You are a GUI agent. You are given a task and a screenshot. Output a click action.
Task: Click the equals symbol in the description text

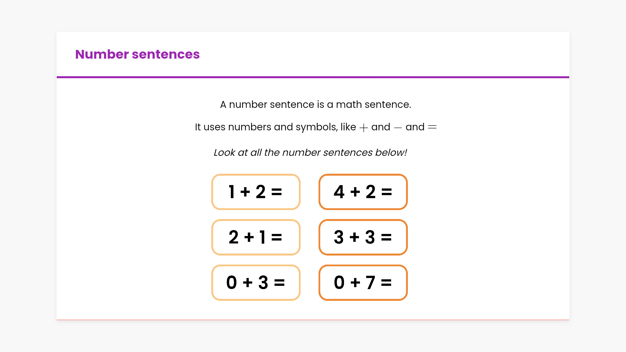tap(432, 127)
